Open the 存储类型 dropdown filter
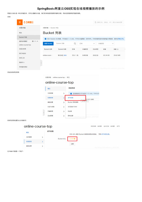This screenshot has height=202, width=142. (x=105, y=44)
